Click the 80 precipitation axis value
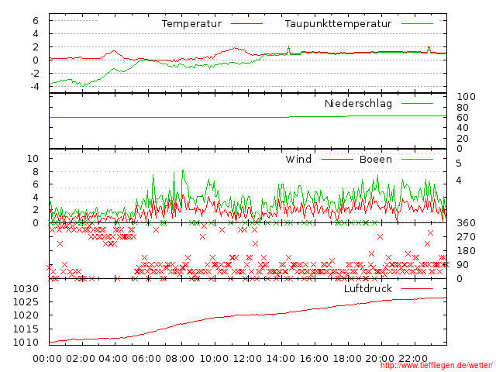 (x=463, y=108)
